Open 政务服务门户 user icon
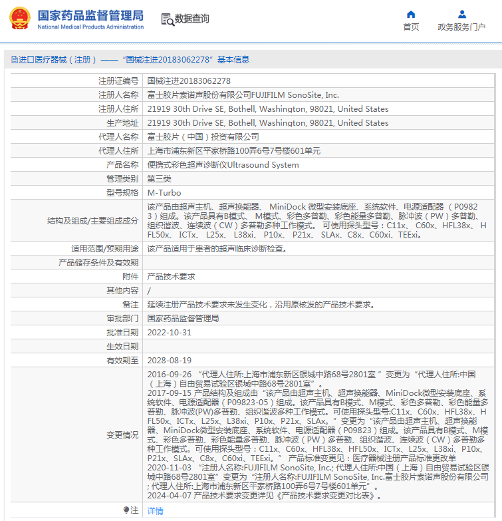502x521 pixels. click(x=462, y=14)
